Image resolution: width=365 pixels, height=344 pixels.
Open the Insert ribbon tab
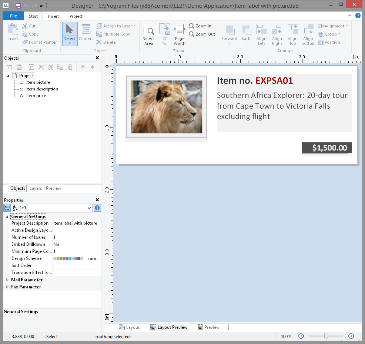click(53, 16)
